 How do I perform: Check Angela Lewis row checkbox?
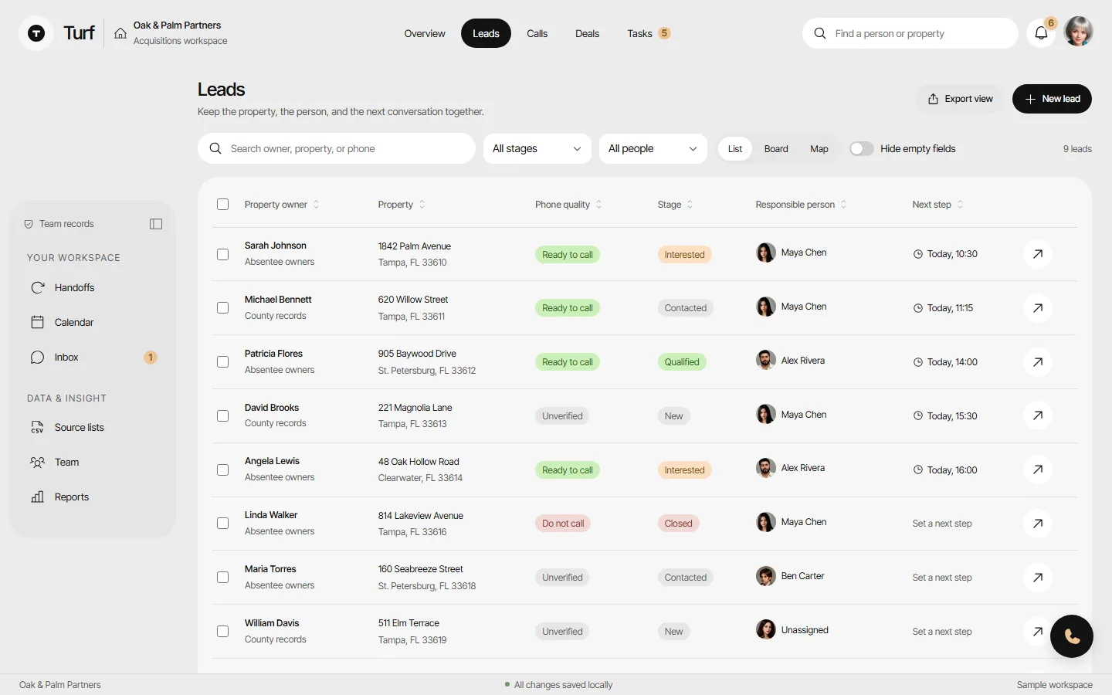tap(223, 470)
